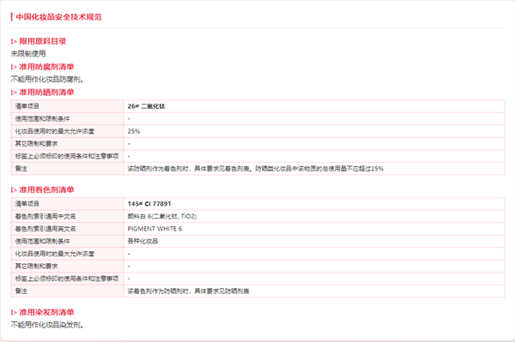Screen dimensions: 515x342
Task: Click the triangle marker beside 准用染发剂清单
Action: tap(14, 313)
